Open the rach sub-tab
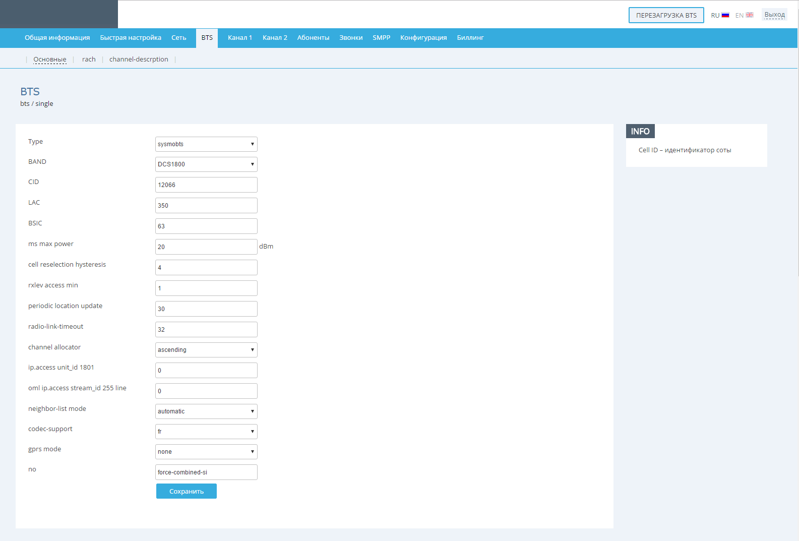Screen dimensions: 799x541 89,59
